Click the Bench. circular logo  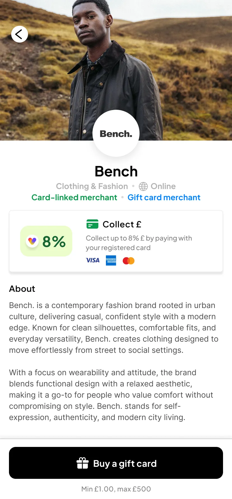[x=116, y=134]
